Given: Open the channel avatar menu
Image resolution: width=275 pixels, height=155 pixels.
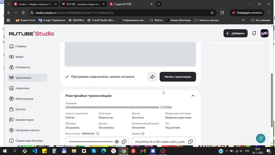Looking at the screenshot, I should point(264,33).
